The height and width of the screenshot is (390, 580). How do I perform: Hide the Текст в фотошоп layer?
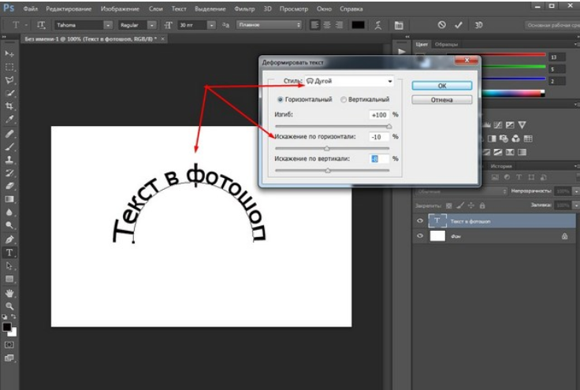(x=419, y=221)
